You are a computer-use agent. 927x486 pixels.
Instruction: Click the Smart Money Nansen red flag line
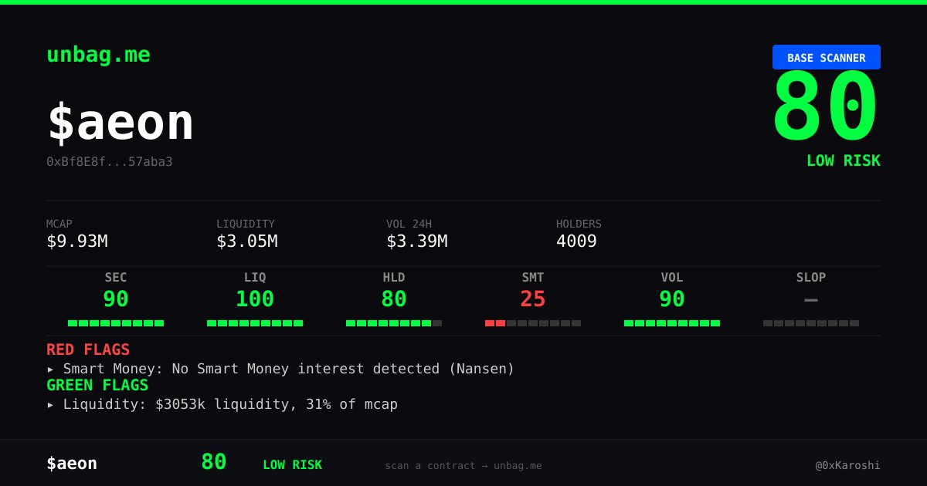[x=280, y=369]
